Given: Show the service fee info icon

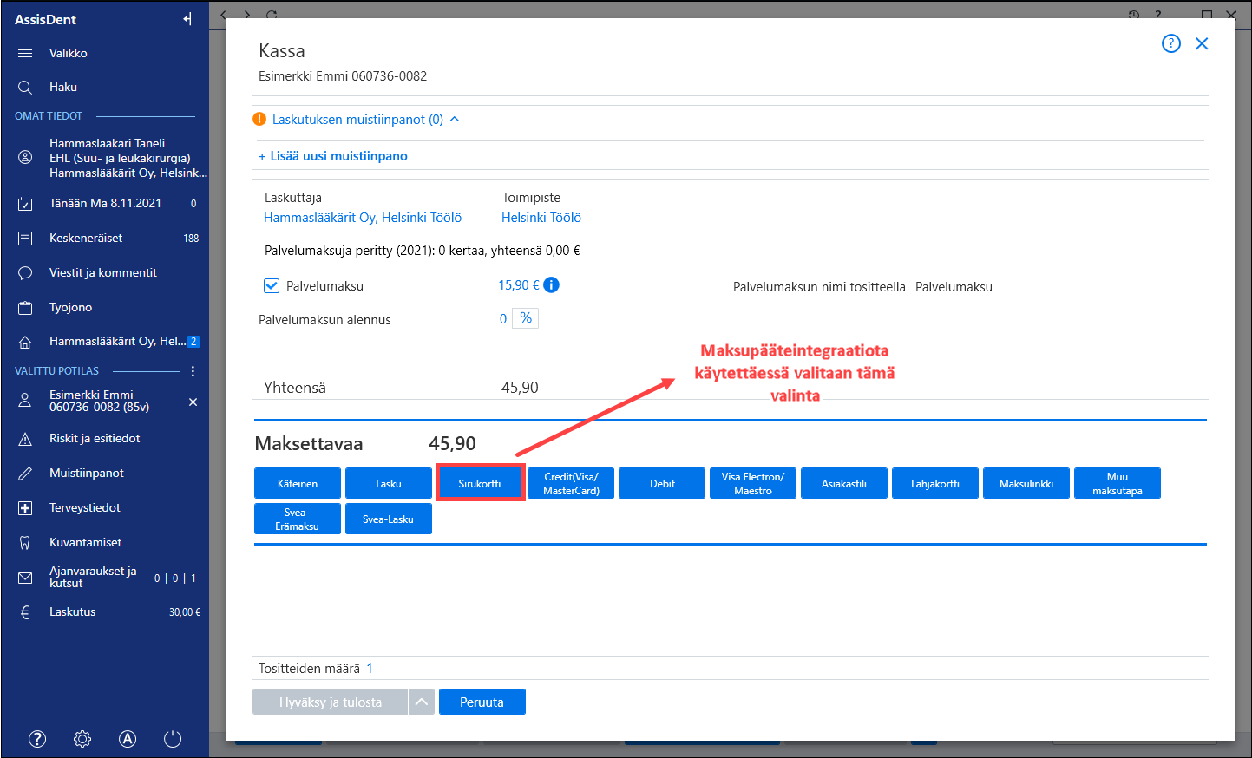Looking at the screenshot, I should [x=551, y=284].
